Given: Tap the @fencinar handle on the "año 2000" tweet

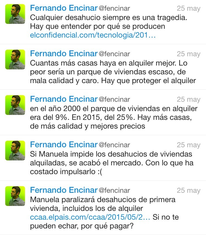Looking at the screenshot, I should tap(114, 100).
